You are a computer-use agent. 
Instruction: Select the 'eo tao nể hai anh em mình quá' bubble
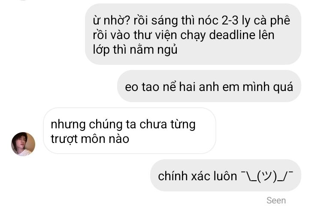click(209, 86)
